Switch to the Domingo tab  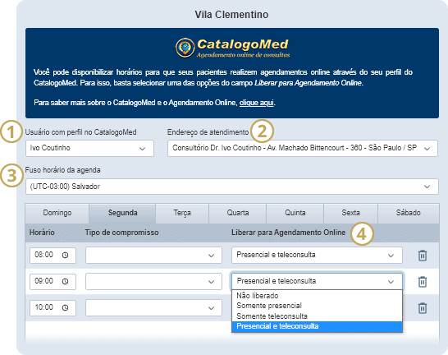57,213
